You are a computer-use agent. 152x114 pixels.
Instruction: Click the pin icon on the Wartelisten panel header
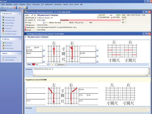pyautogui.click(x=19, y=10)
